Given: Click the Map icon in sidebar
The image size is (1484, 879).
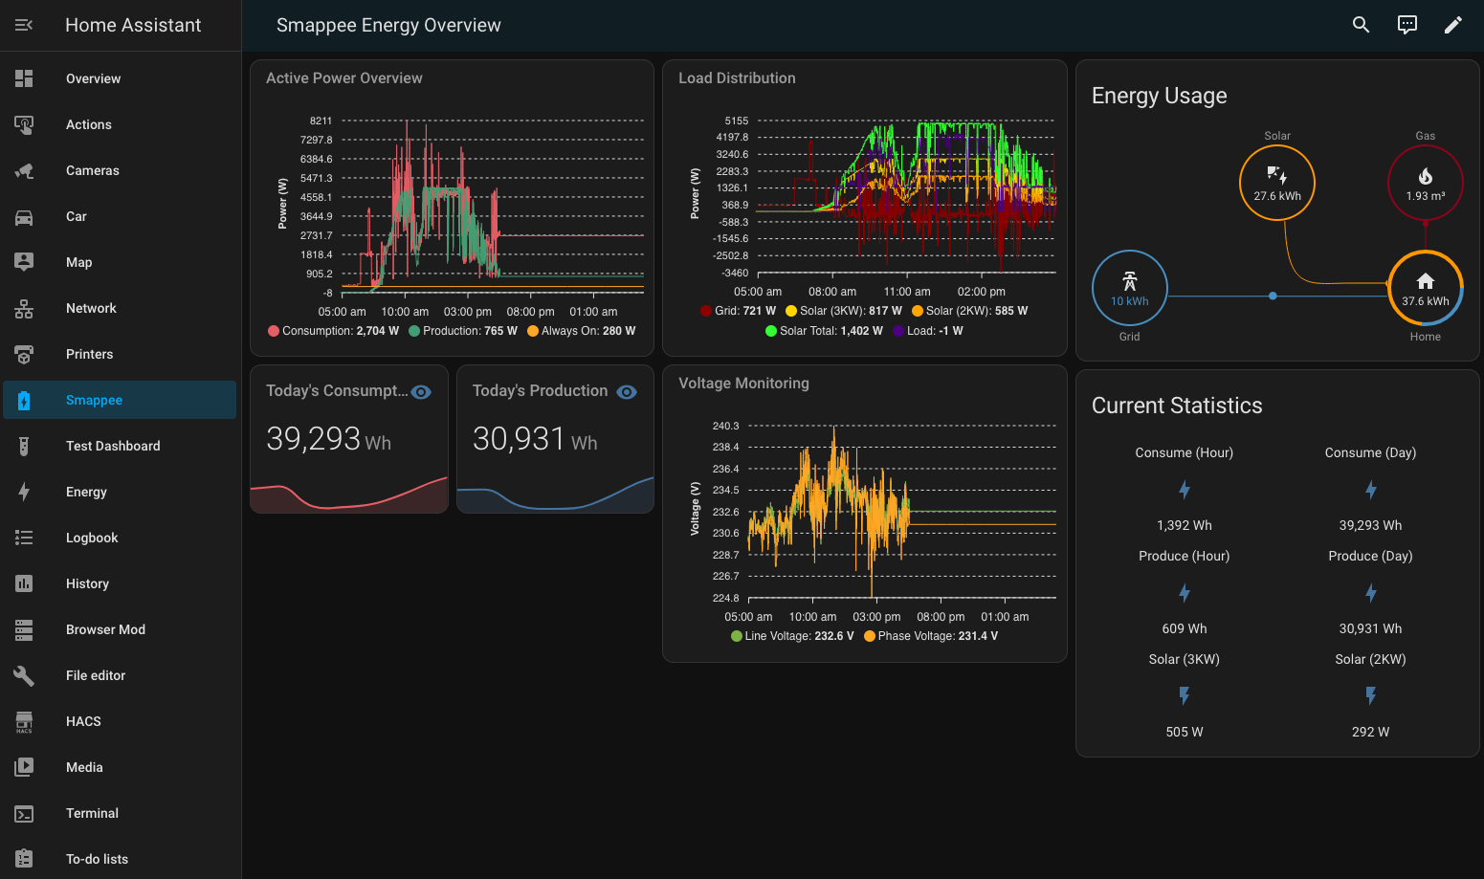Looking at the screenshot, I should [x=24, y=262].
